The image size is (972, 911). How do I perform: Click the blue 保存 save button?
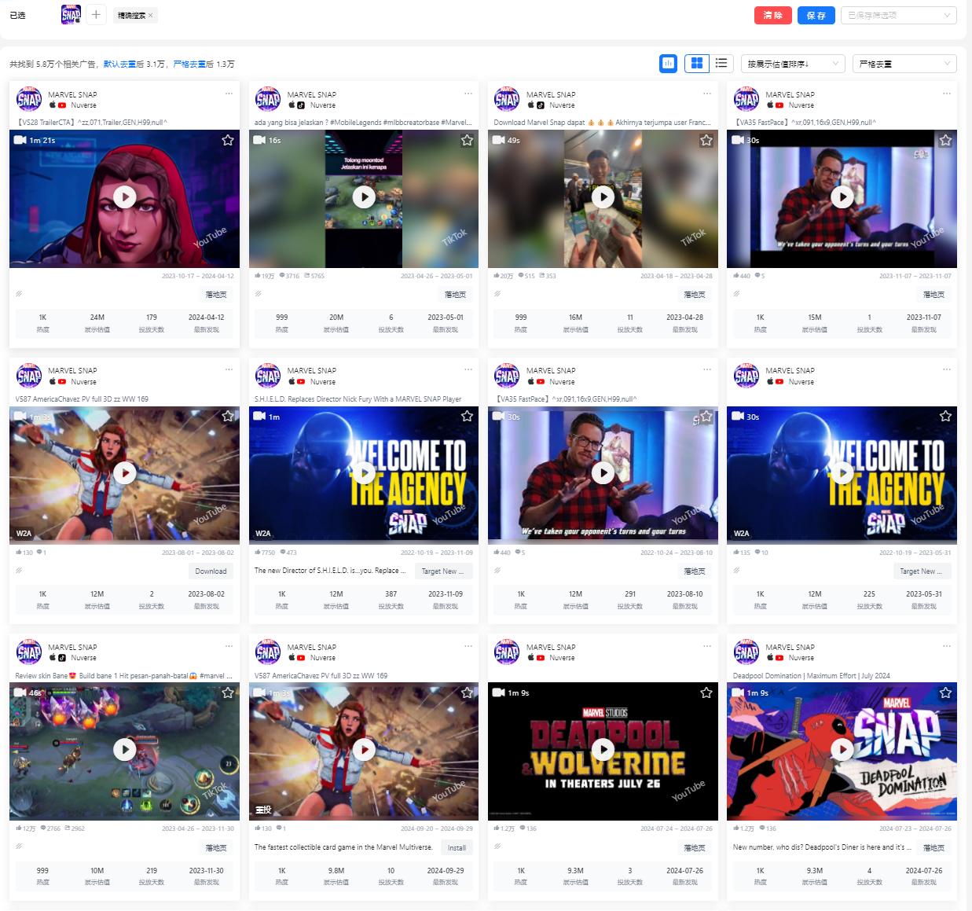[x=816, y=15]
